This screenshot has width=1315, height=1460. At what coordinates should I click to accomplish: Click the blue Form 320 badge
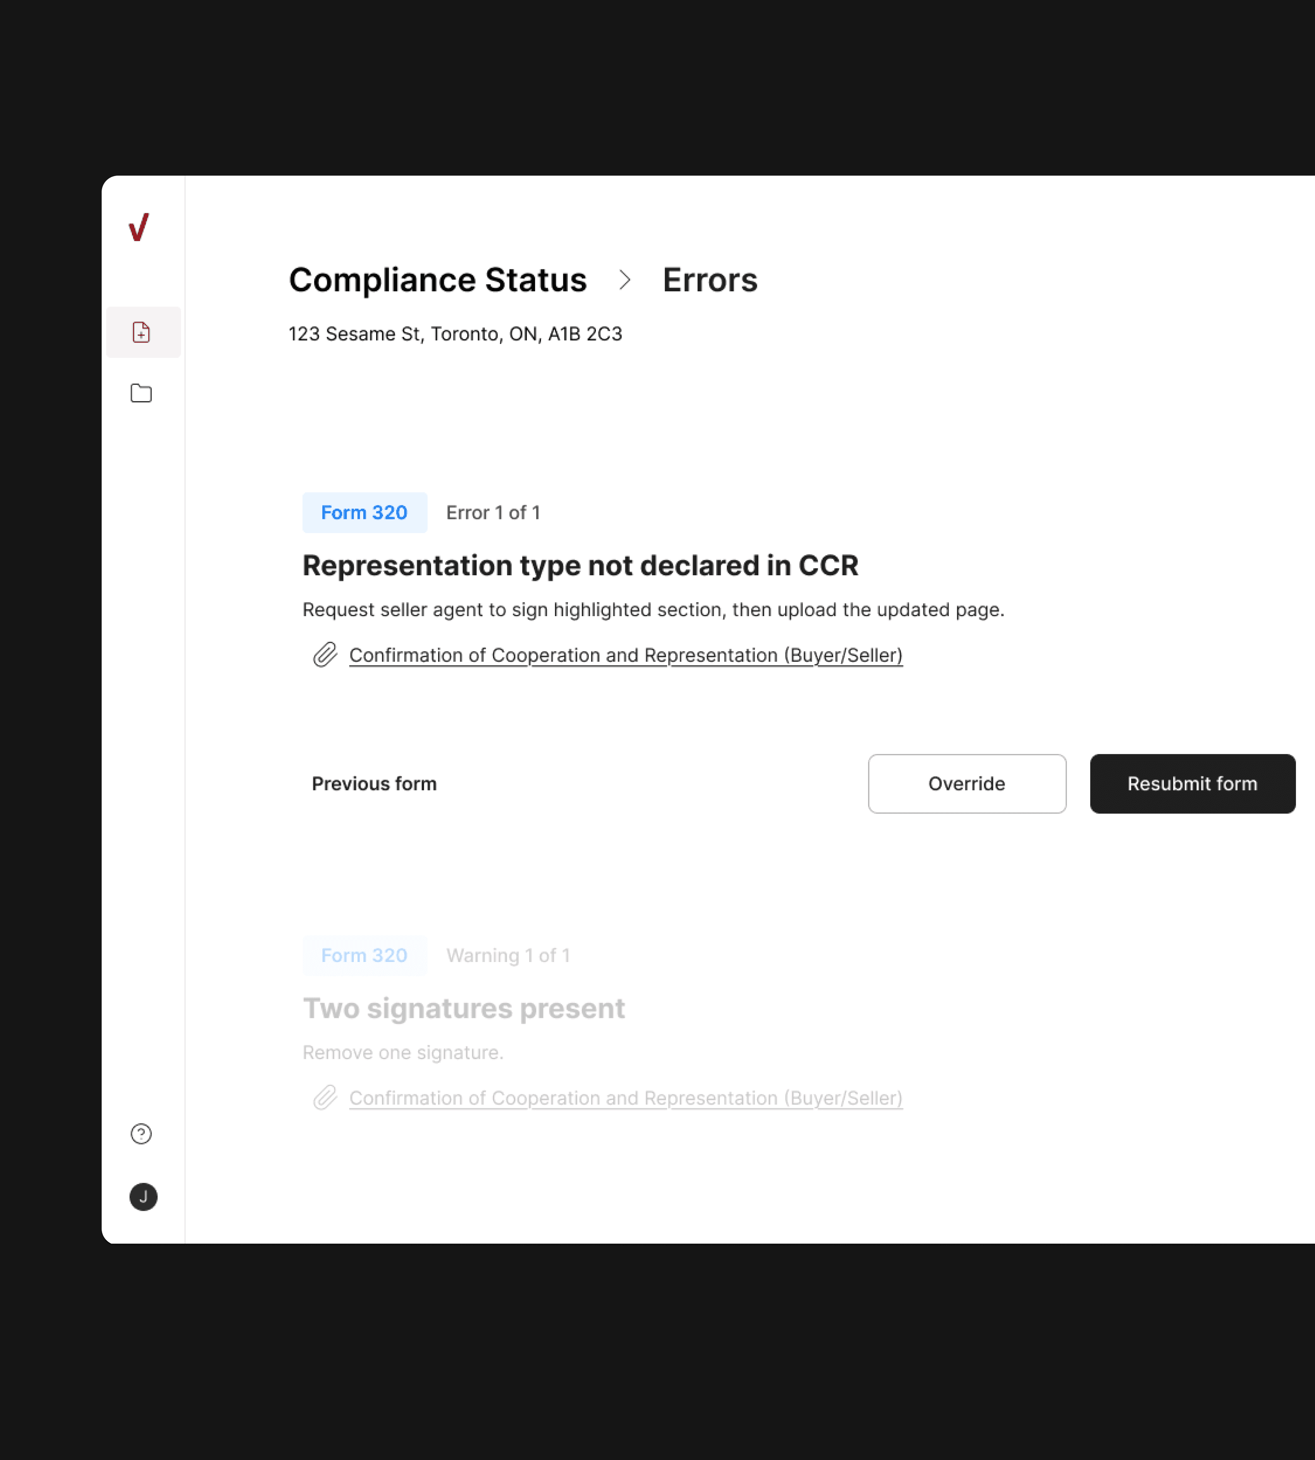point(364,512)
